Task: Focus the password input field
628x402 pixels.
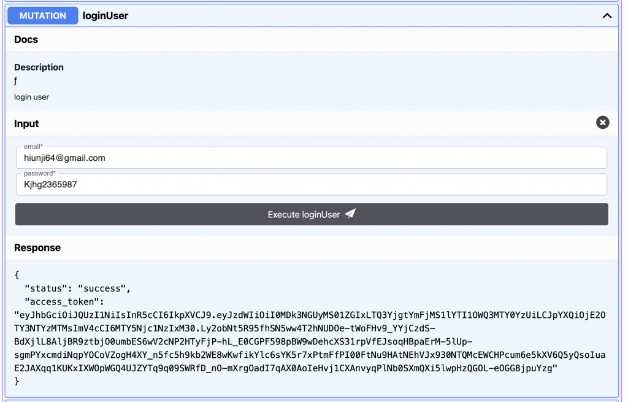Action: (x=312, y=184)
